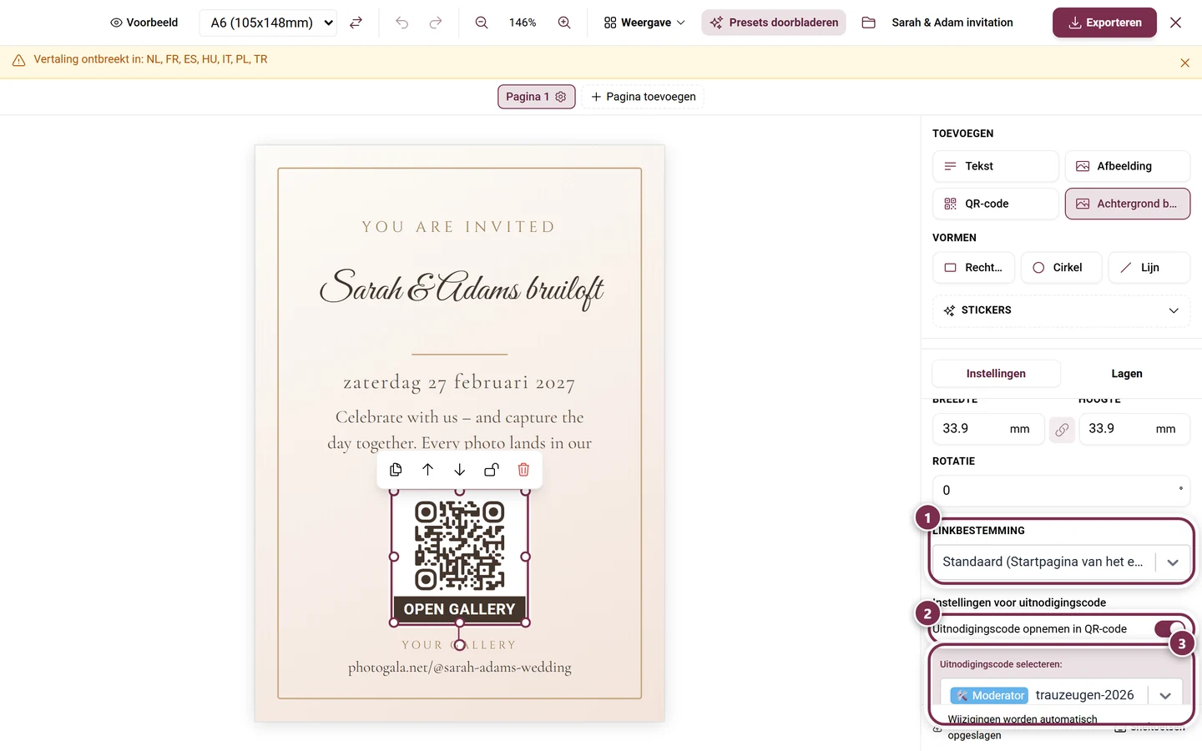Dismiss the missing translation warning

1184,63
